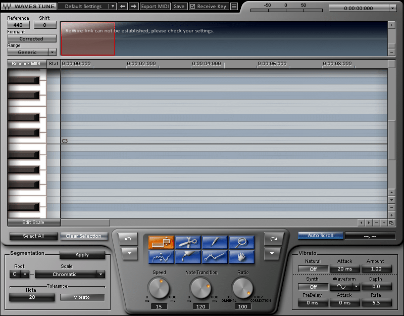Click the Redo arrow button
The width and height of the screenshot is (404, 316).
point(273,238)
